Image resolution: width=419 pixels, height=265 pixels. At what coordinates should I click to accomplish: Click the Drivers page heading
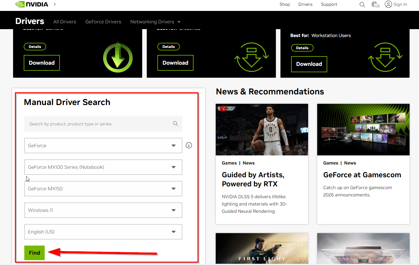(x=30, y=21)
